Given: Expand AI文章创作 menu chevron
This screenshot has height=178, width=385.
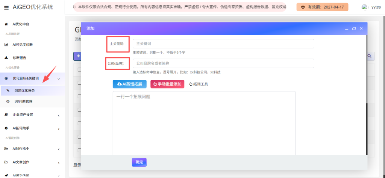Looking at the screenshot, I should [x=58, y=163].
